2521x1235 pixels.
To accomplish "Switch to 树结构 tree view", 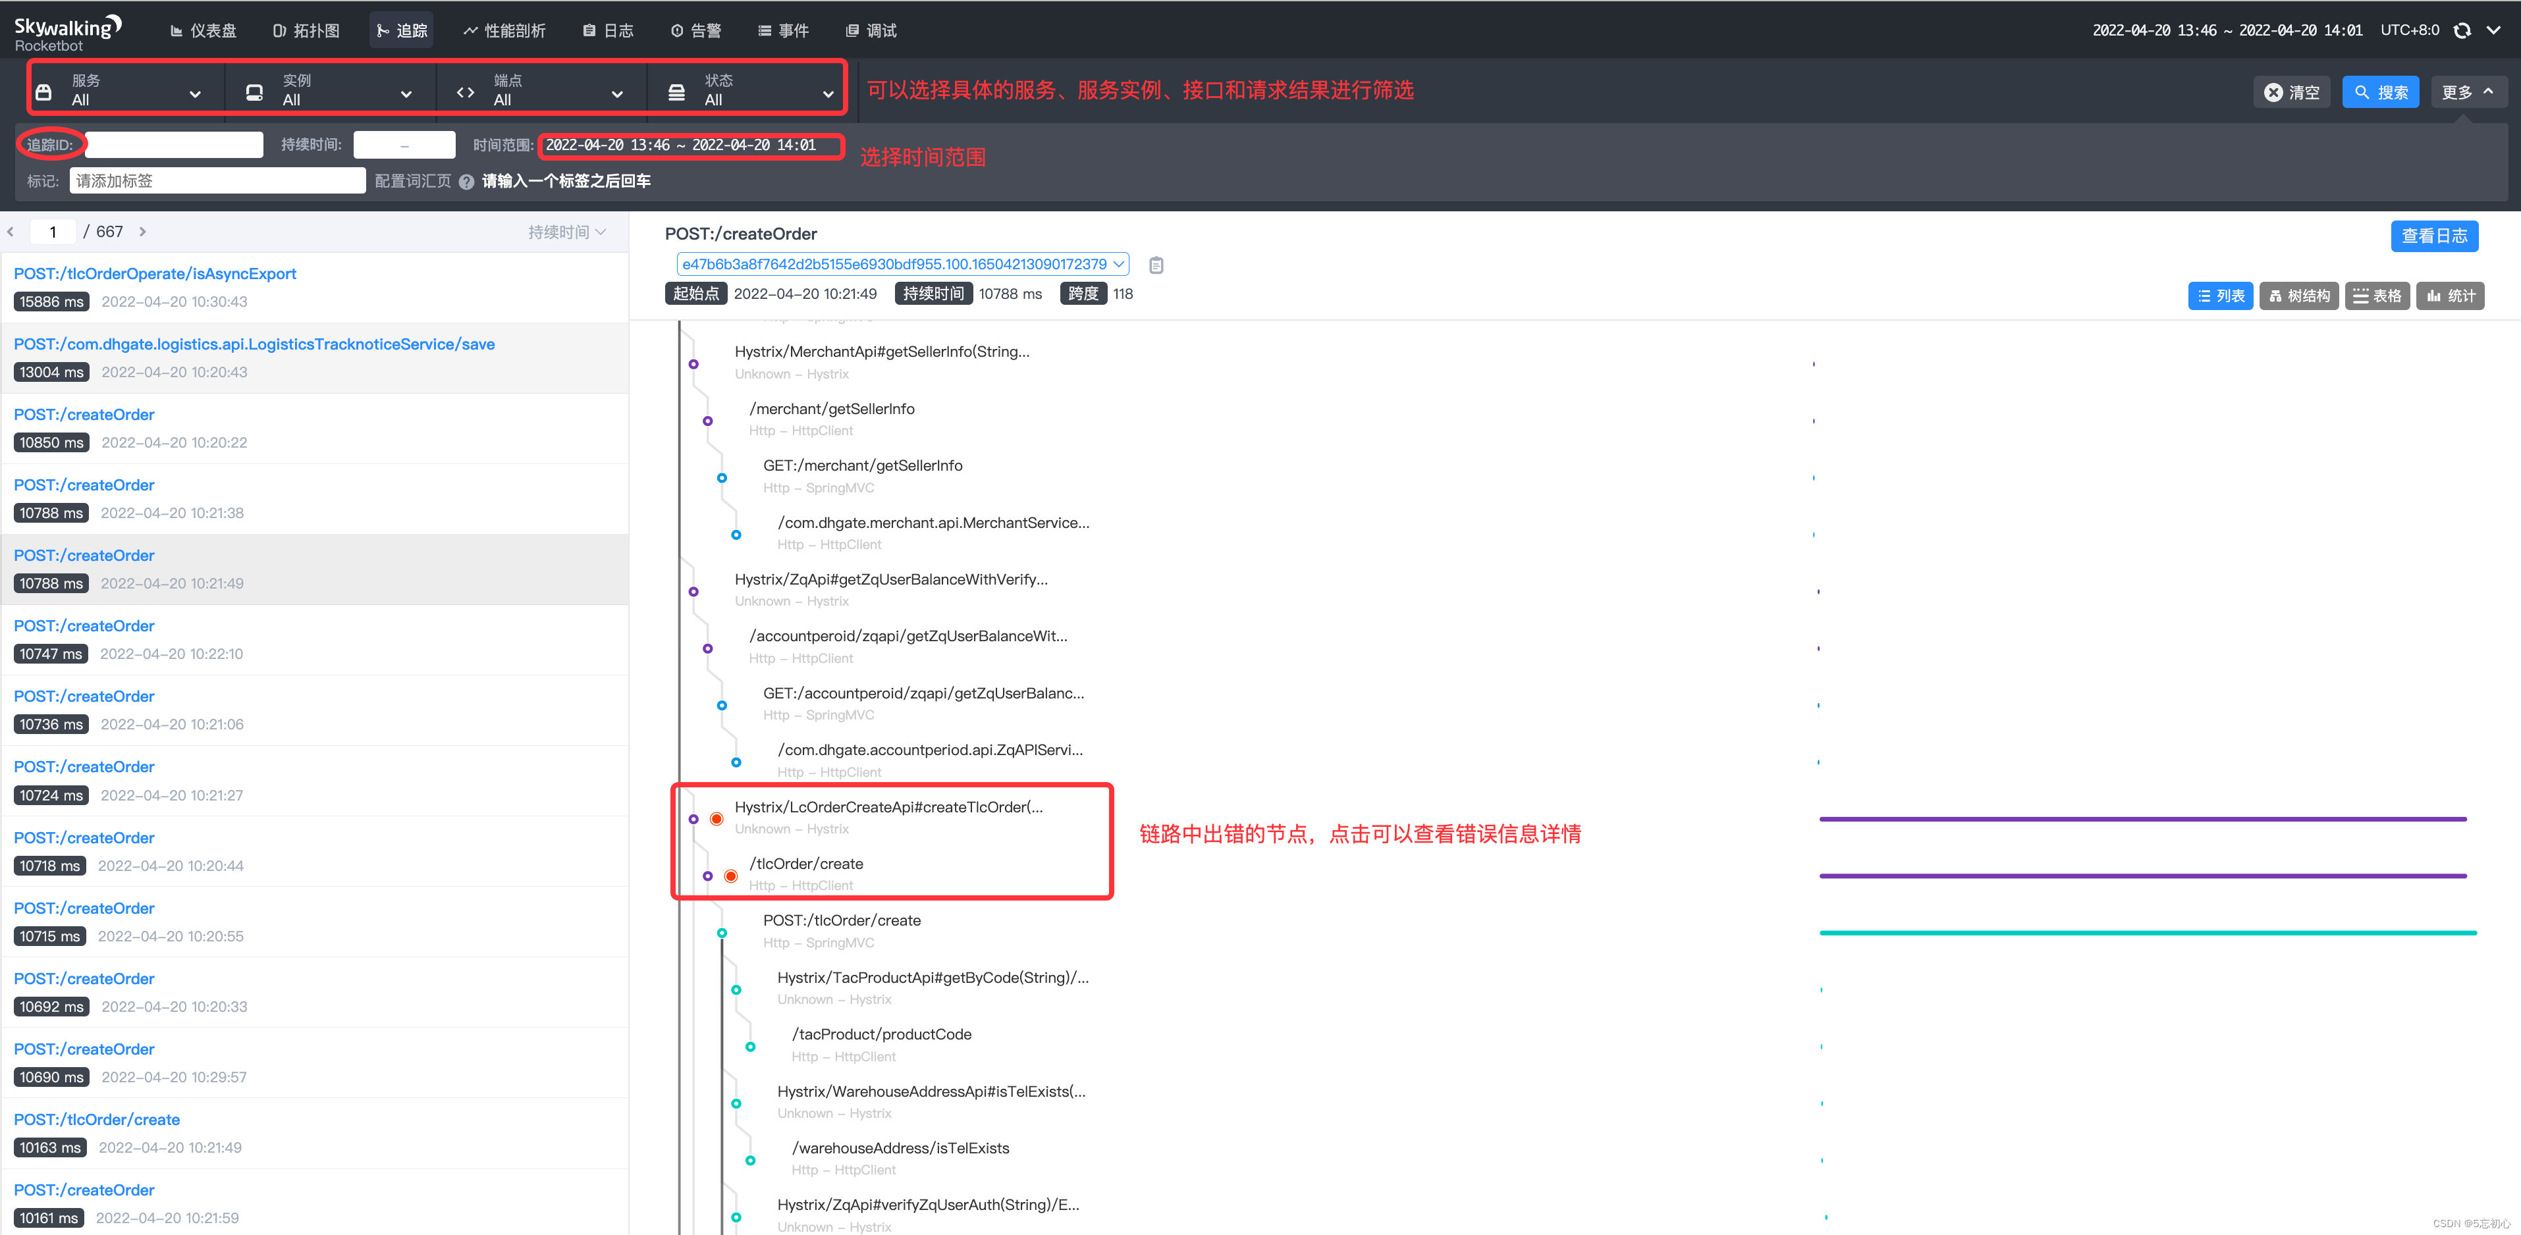I will (x=2299, y=296).
